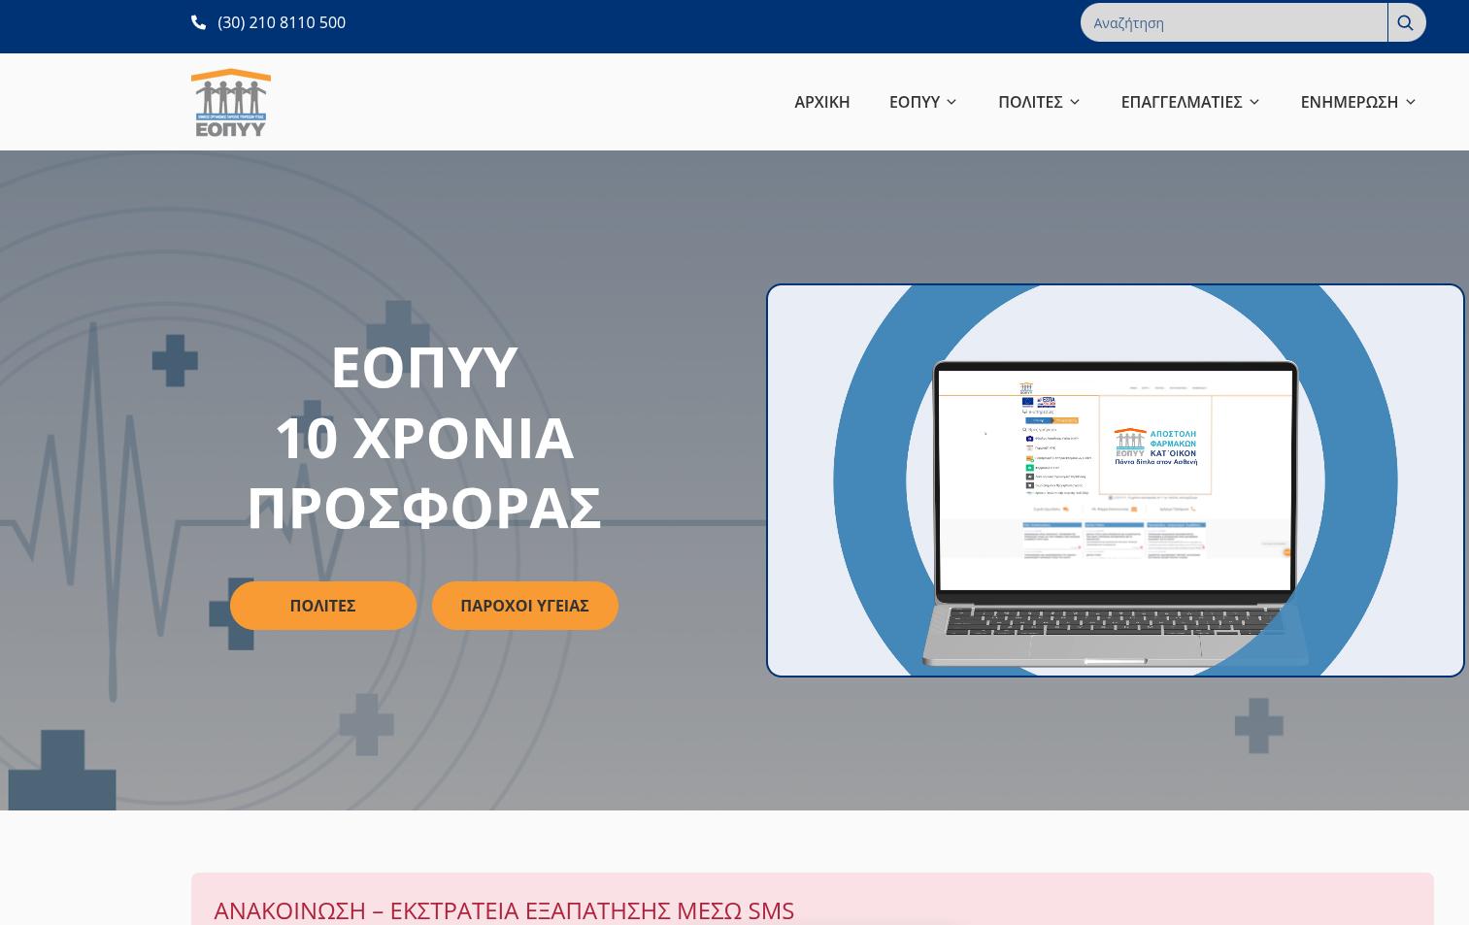Expand the ΕΝΗΜΕΡΩΣΗ menu chevron
This screenshot has height=925, width=1469.
click(x=1410, y=102)
